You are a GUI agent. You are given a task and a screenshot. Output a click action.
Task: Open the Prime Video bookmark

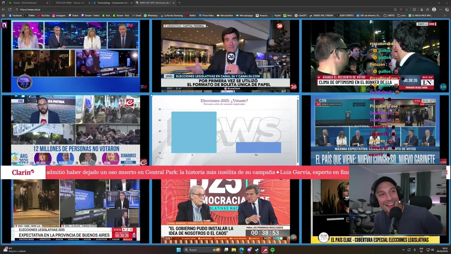(x=206, y=16)
